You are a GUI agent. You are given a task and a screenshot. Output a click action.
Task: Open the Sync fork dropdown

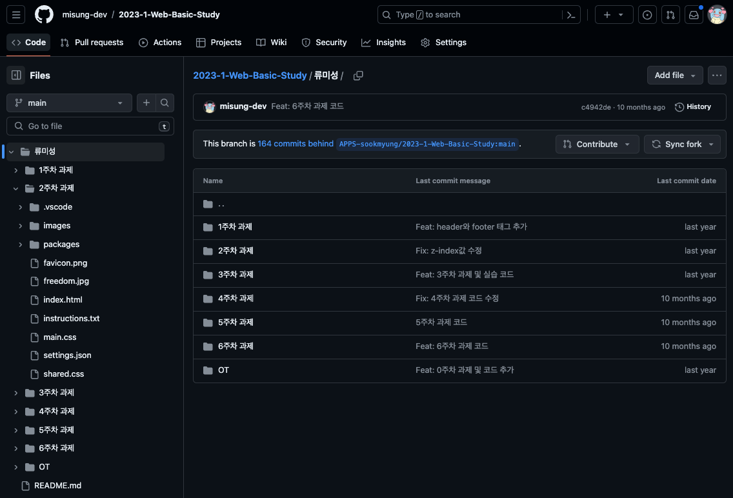tap(682, 144)
